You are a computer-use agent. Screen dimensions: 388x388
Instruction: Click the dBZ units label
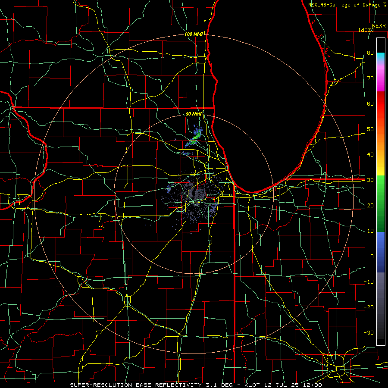[366, 30]
